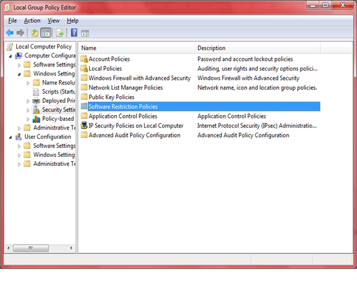This screenshot has height=295, width=357.
Task: Sort list by Name column header
Action: tap(137, 48)
